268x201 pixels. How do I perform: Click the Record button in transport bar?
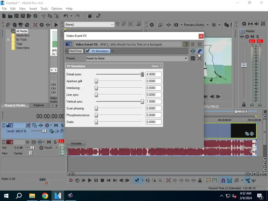pos(71,180)
